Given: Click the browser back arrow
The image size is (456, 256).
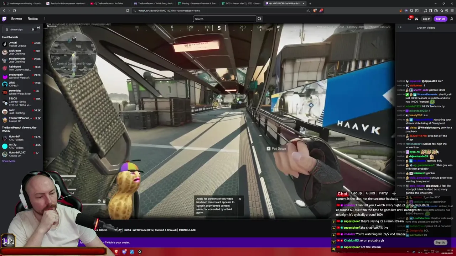Looking at the screenshot, I should pos(4,11).
